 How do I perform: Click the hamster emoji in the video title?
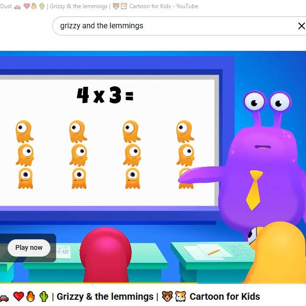point(180,296)
